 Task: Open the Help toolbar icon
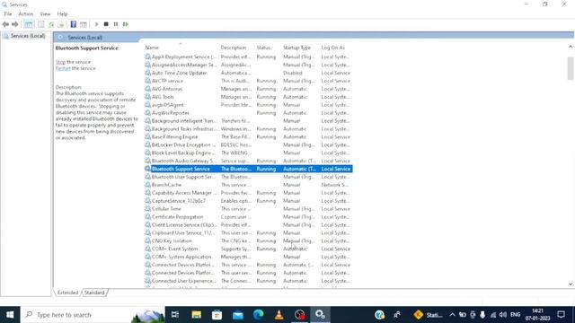[74, 24]
